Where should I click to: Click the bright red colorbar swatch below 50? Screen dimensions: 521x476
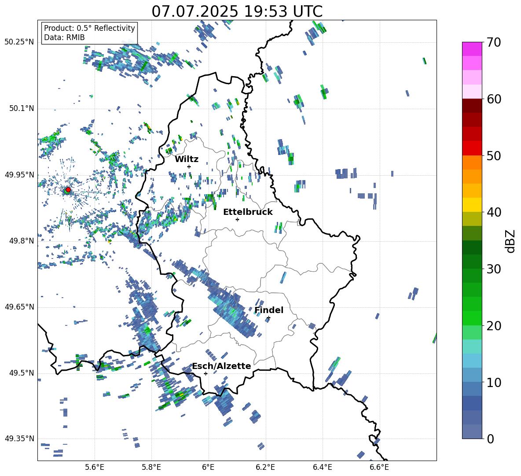tap(472, 148)
